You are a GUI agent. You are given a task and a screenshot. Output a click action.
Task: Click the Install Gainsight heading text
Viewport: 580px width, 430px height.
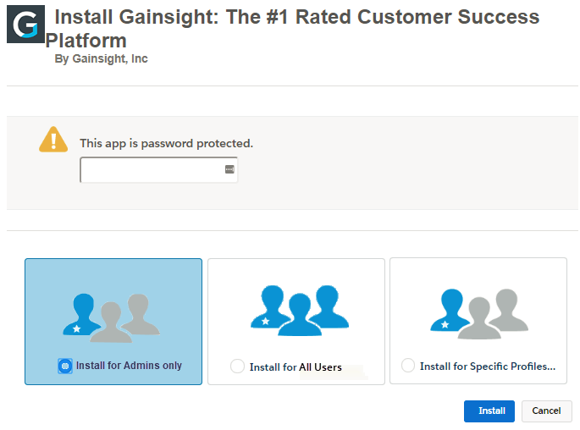point(296,18)
